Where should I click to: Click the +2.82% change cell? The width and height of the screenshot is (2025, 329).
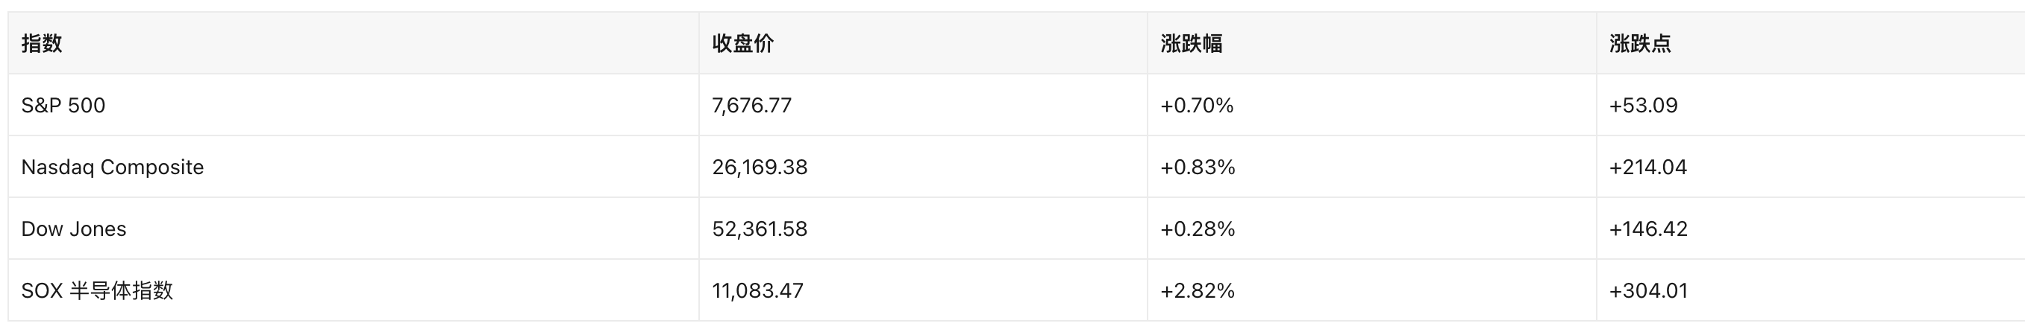(x=1371, y=290)
